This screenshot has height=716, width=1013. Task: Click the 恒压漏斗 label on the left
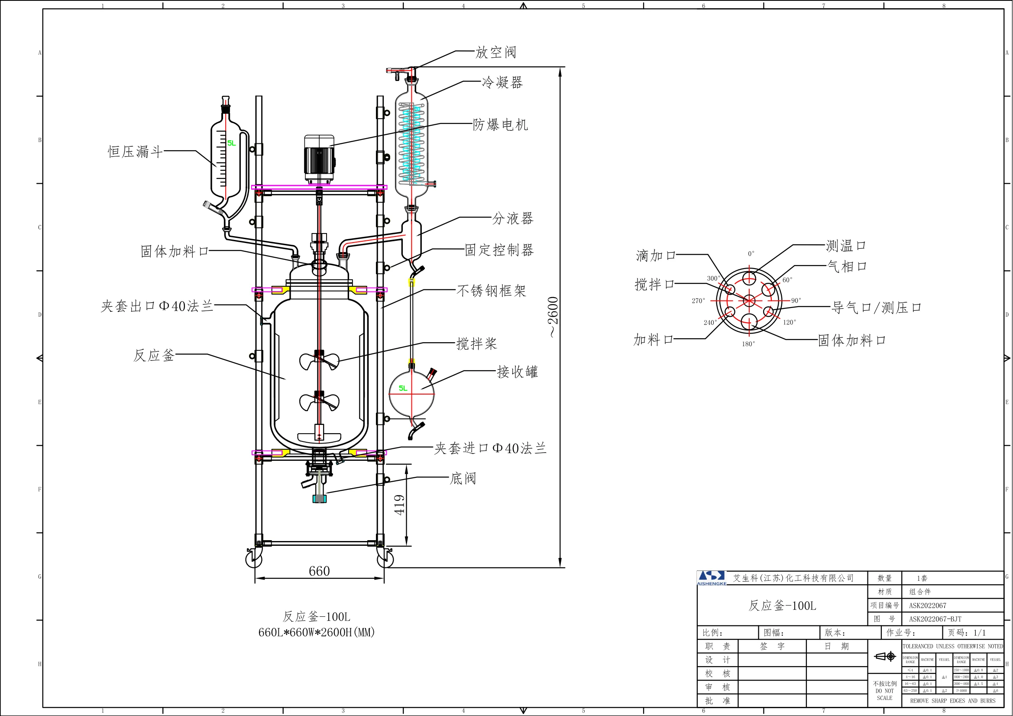point(135,152)
